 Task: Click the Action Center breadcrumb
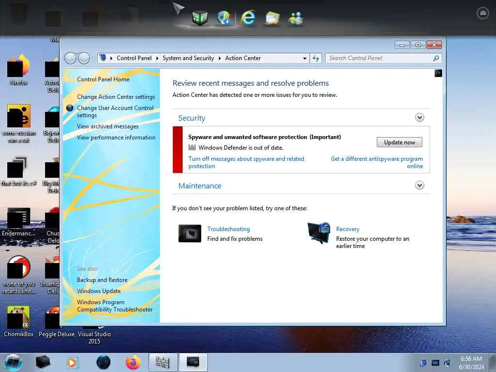pos(243,58)
